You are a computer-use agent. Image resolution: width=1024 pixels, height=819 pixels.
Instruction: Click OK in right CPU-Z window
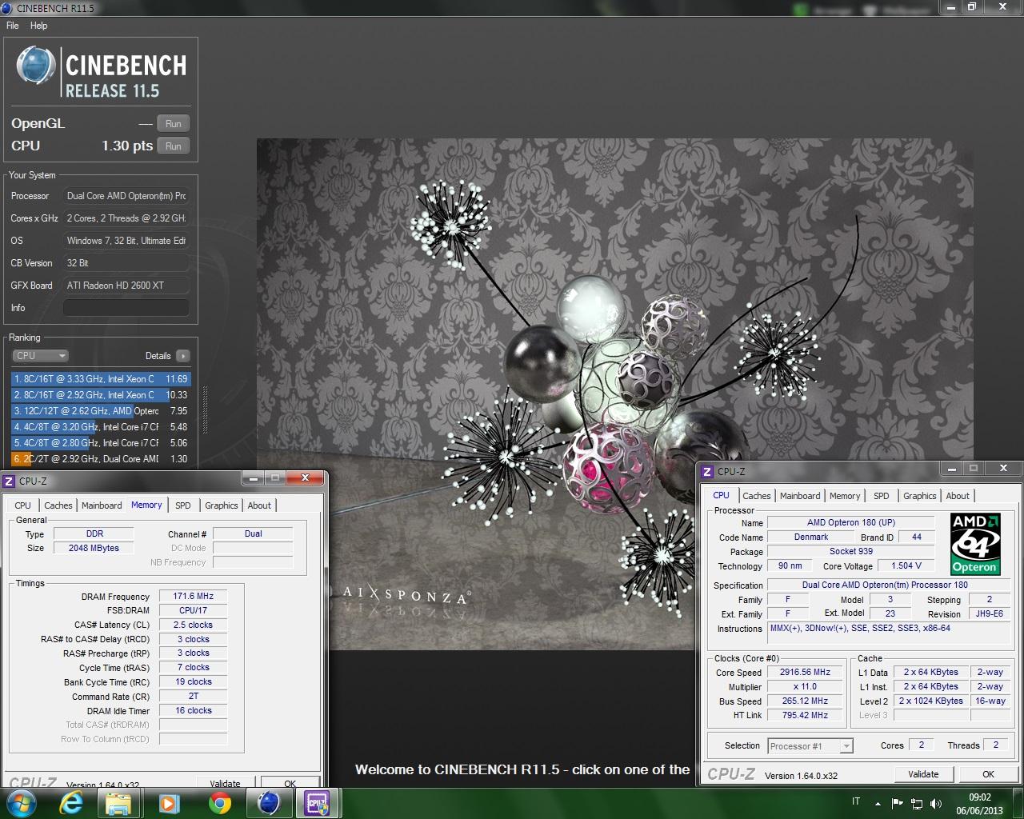(988, 774)
